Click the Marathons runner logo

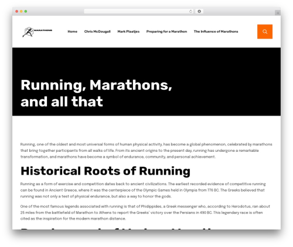[x=38, y=32]
